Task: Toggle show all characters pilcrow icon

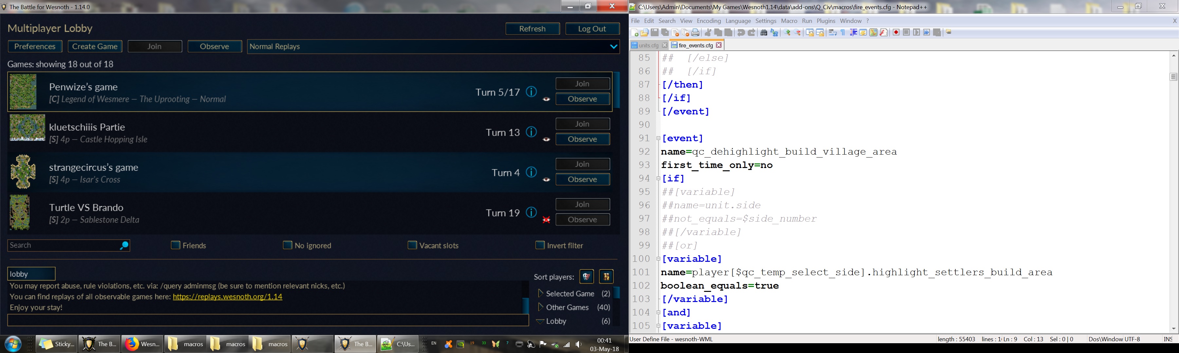Action: click(x=843, y=32)
